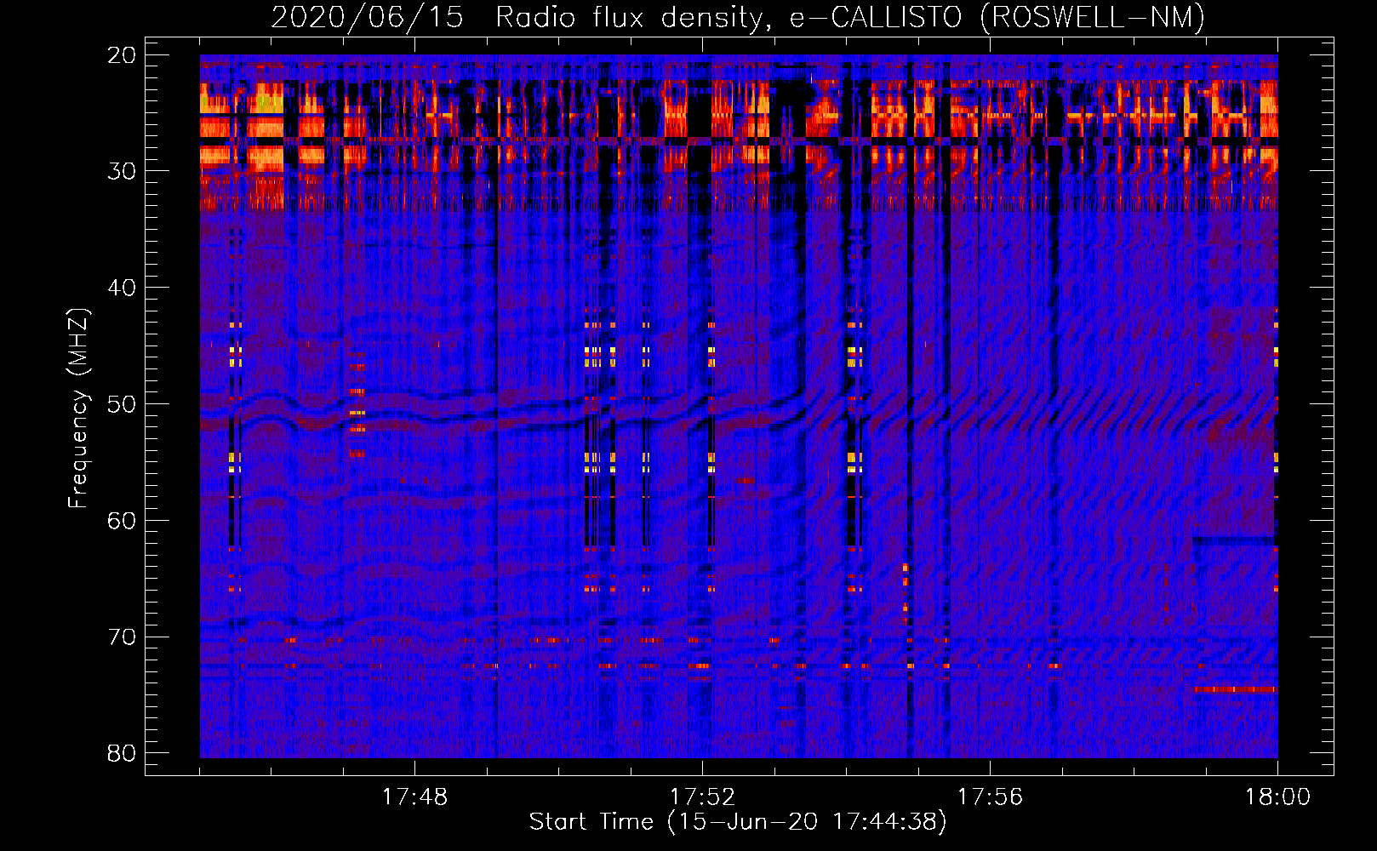Click the 20 frequency tick label
The image size is (1377, 851).
pos(122,55)
